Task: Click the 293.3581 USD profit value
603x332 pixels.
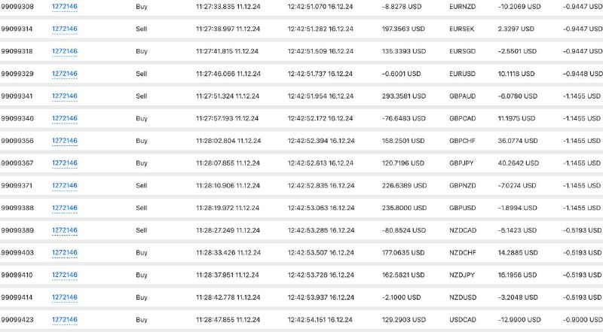Action: (x=404, y=96)
